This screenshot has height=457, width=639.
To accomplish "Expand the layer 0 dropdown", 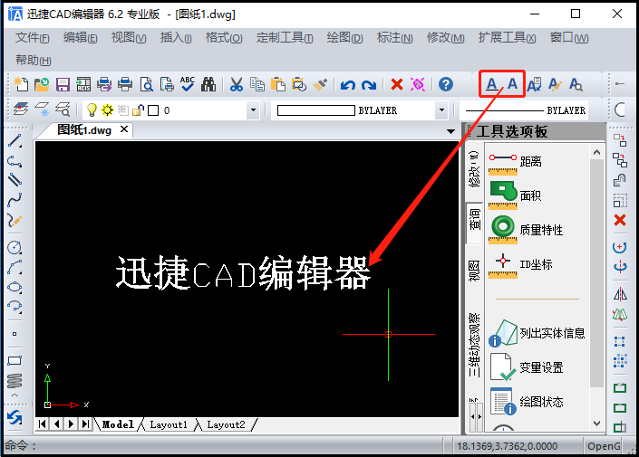I will 253,109.
